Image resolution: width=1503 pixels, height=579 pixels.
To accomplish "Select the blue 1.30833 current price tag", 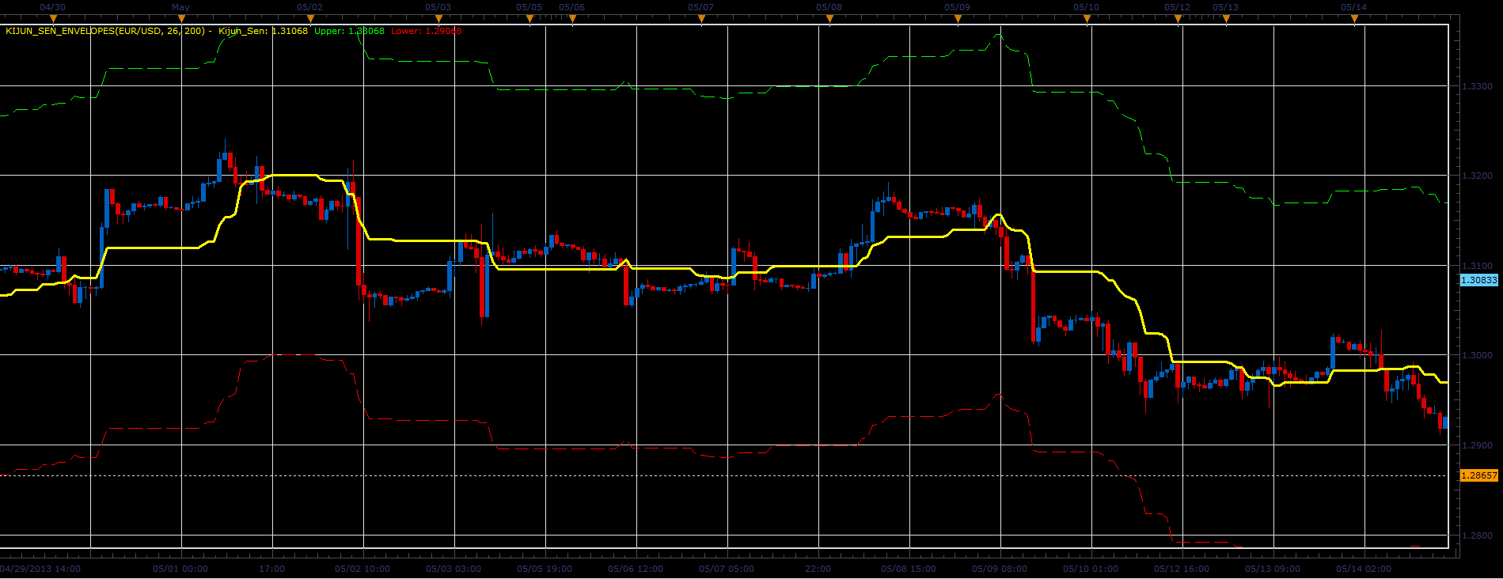I will [1478, 280].
